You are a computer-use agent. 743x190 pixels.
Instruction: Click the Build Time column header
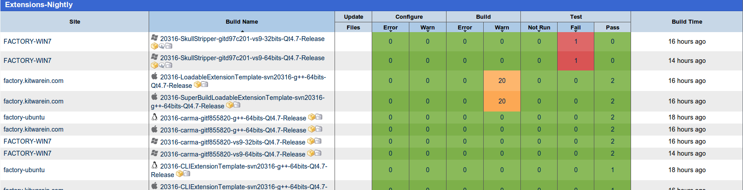(687, 21)
